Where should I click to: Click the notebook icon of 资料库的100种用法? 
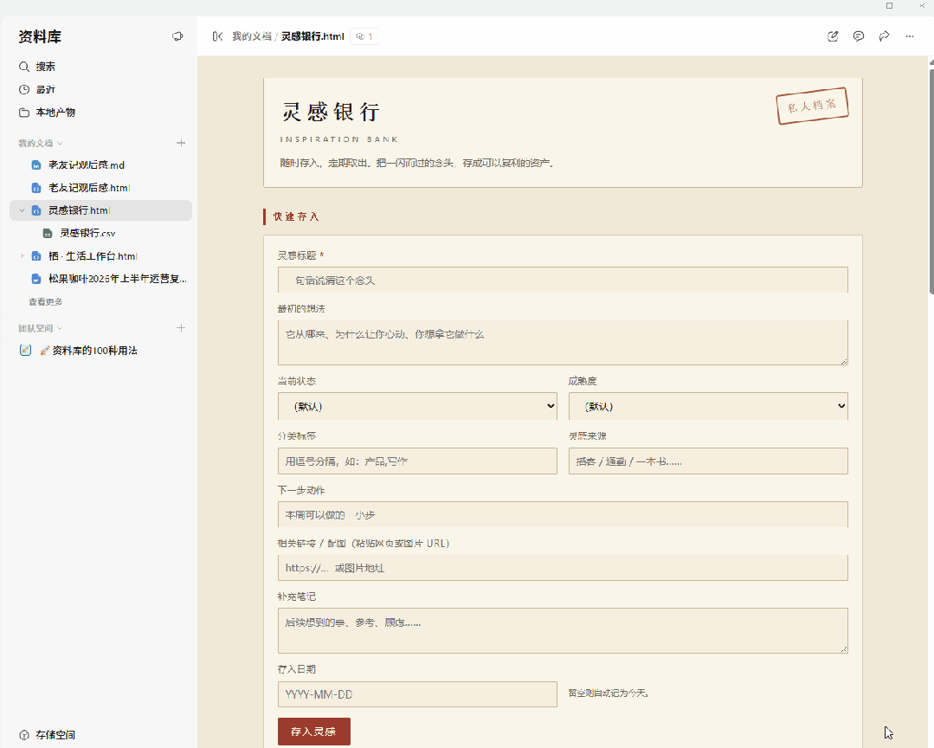pos(26,350)
